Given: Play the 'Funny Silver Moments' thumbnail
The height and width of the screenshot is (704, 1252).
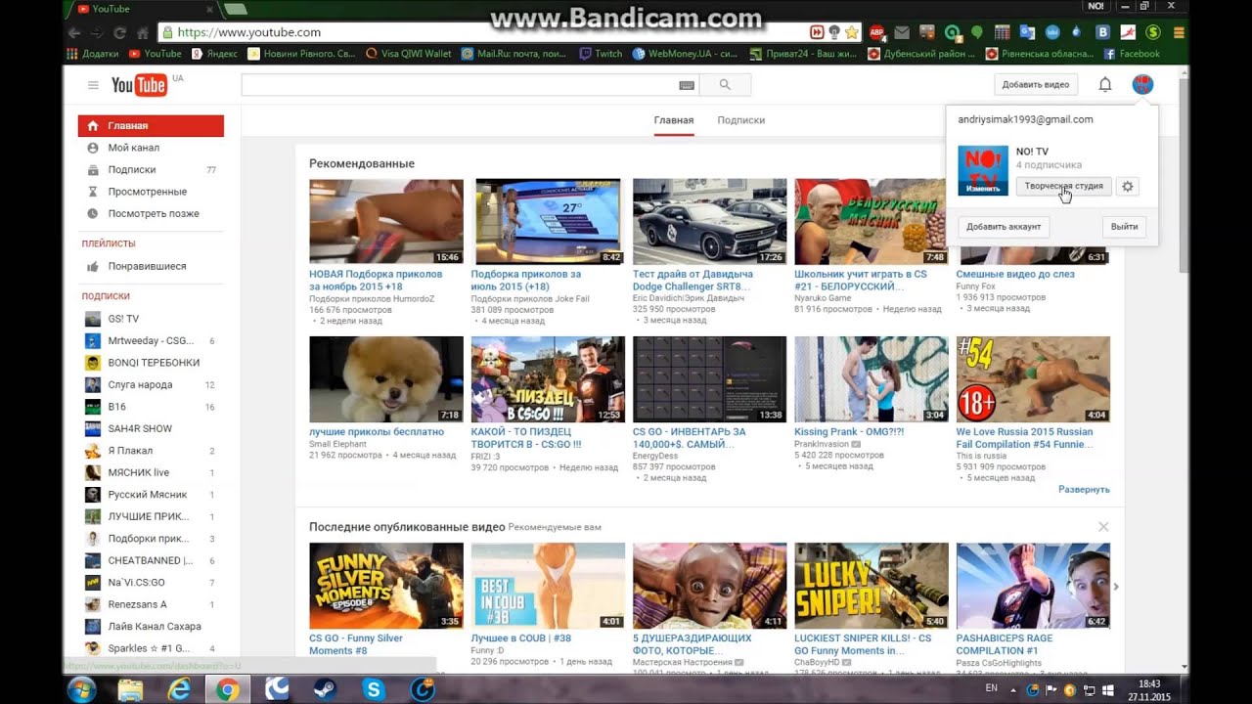Looking at the screenshot, I should pyautogui.click(x=386, y=586).
